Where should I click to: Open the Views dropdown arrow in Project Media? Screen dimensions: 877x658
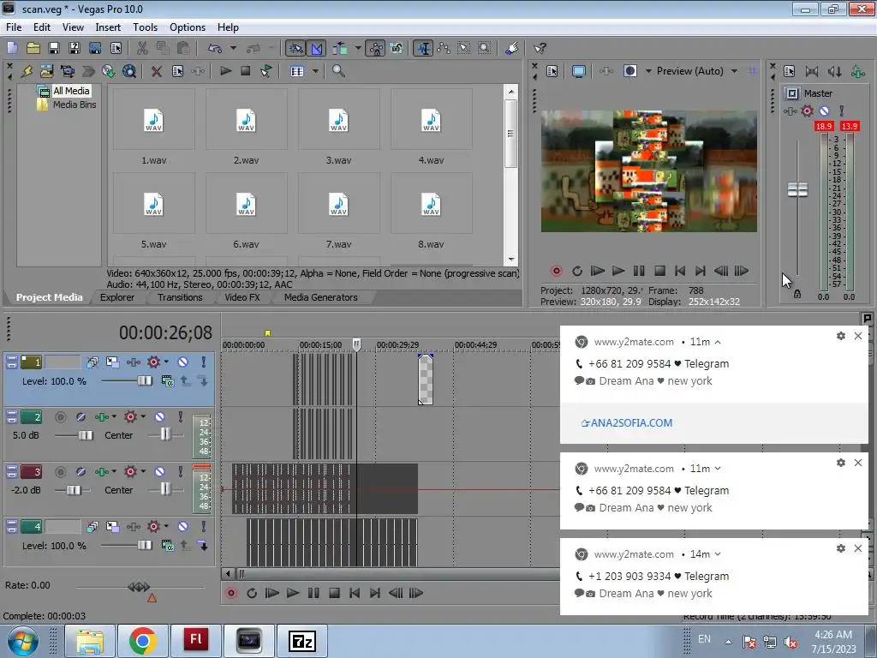coord(315,71)
